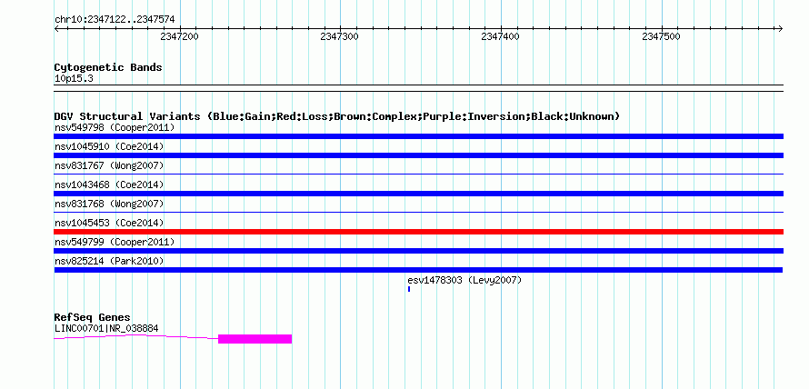Image resolution: width=809 pixels, height=389 pixels.
Task: Click the Cytogenetic Bands track title
Action: click(x=108, y=67)
